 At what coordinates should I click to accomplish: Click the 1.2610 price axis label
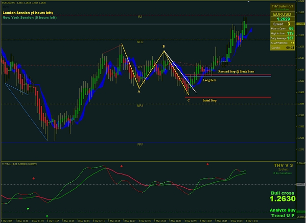pos(301,70)
